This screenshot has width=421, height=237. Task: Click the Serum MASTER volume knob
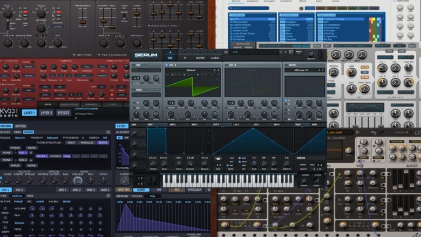click(x=311, y=53)
